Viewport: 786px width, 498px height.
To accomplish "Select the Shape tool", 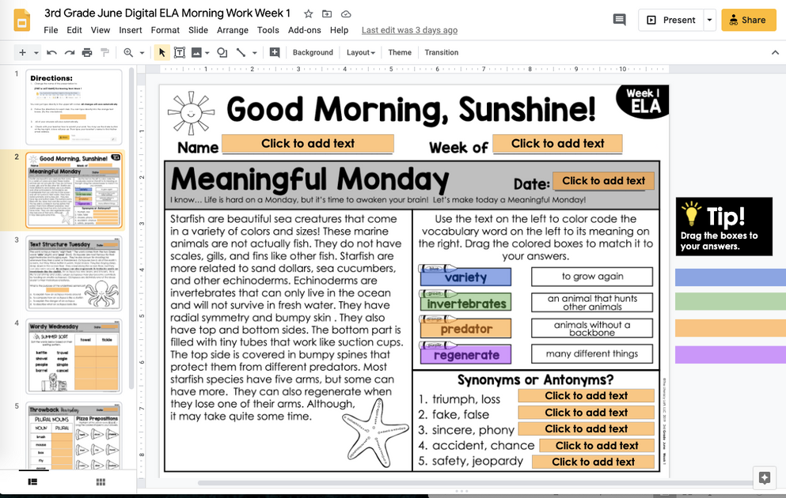I will click(220, 52).
